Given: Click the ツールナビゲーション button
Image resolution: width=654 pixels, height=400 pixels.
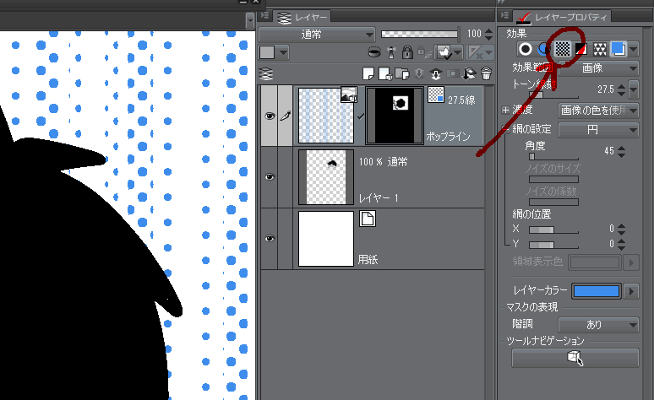Looking at the screenshot, I should point(575,358).
